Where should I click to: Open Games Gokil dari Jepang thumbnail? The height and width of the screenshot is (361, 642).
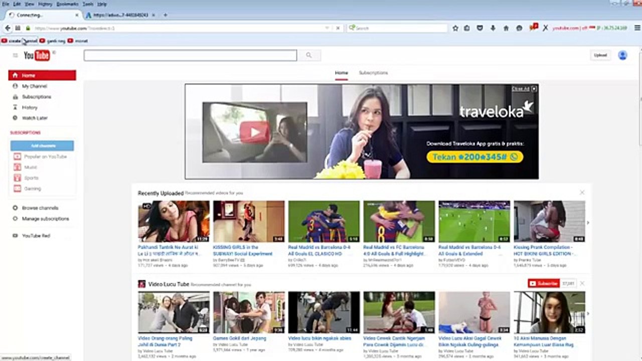[x=249, y=313]
